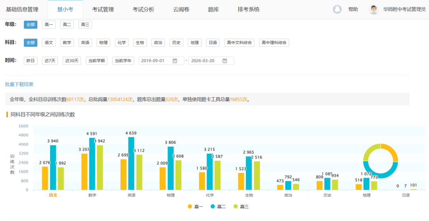This screenshot has width=429, height=221.
Task: Filter subject by 高中理科综合
Action: [x=274, y=42]
